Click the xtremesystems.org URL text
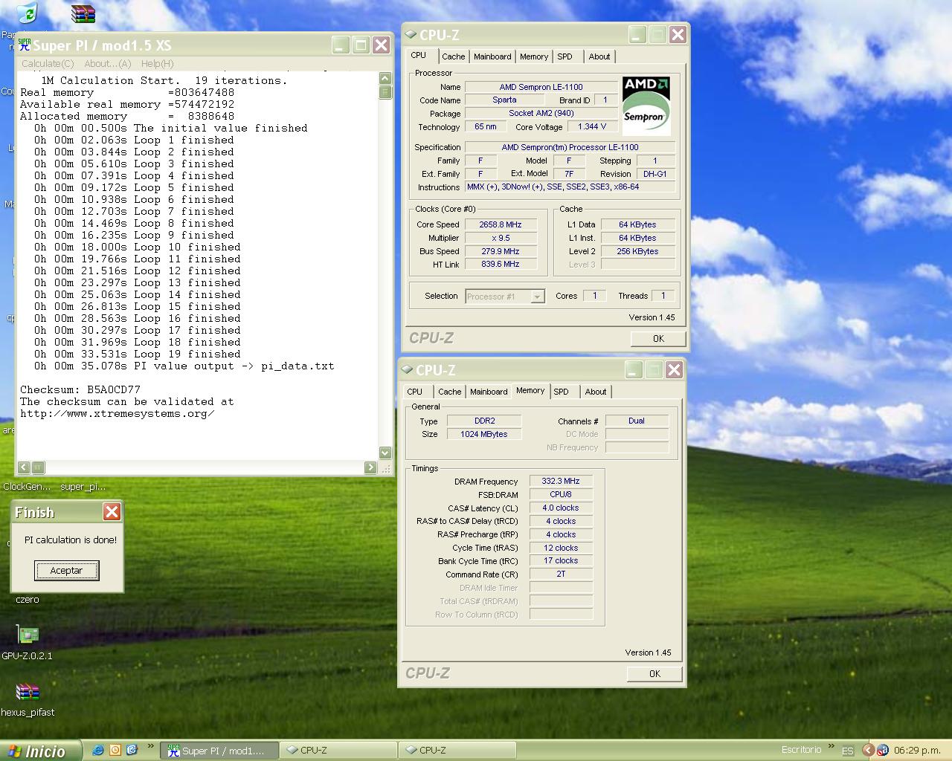Viewport: 952px width, 761px height. 118,413
